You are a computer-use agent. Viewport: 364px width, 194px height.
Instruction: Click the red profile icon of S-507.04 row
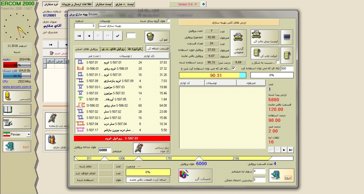click(81, 124)
